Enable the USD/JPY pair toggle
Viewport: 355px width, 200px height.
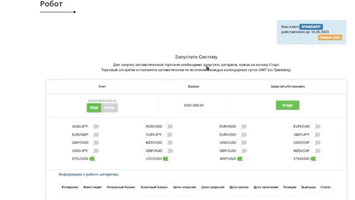pos(95,151)
